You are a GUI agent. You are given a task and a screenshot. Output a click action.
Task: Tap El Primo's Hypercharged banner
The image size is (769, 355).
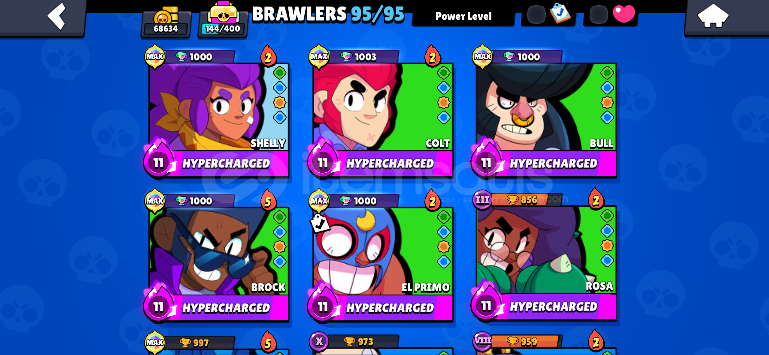(381, 307)
